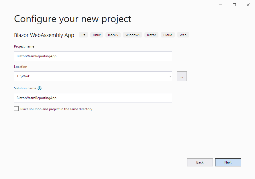Screen dimensions: 255x179
Task: Click the C# tag
Action: click(x=83, y=35)
